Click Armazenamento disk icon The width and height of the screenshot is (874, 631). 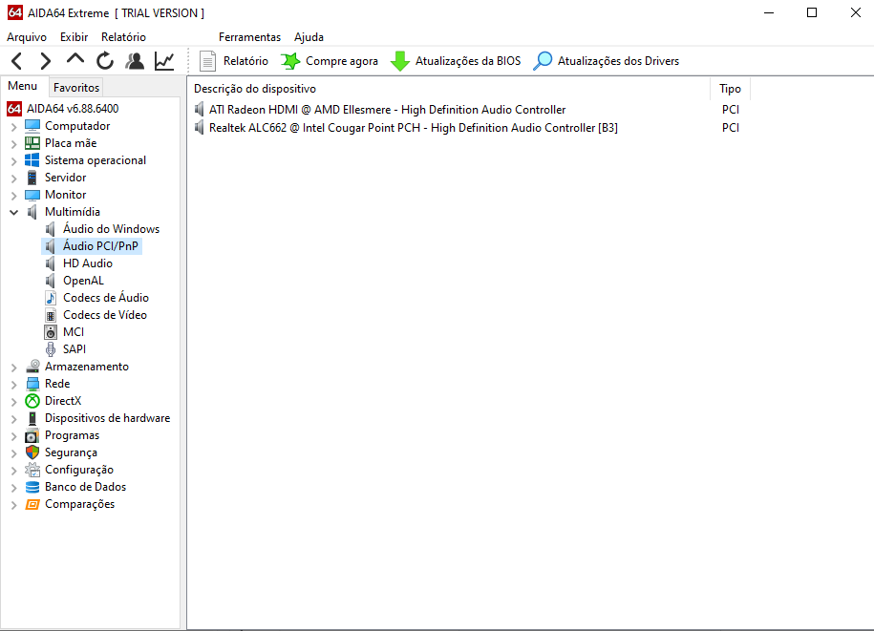[x=32, y=367]
